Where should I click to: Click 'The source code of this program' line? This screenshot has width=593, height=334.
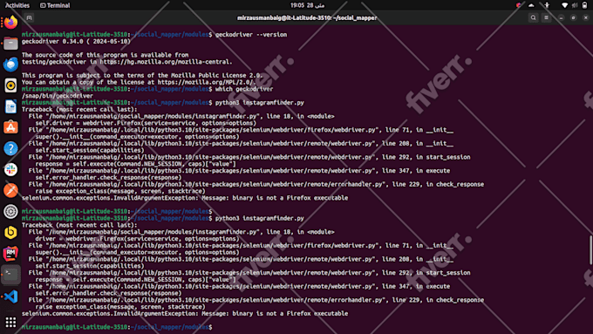105,55
